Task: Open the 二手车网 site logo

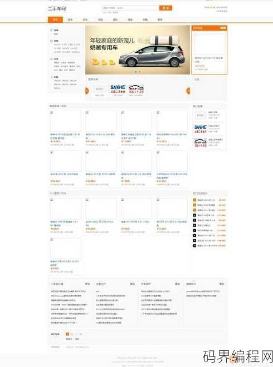Action: coord(57,9)
